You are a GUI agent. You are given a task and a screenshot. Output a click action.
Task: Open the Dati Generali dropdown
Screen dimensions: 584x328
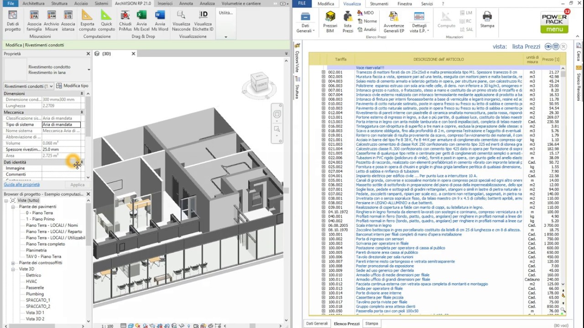coord(305,22)
